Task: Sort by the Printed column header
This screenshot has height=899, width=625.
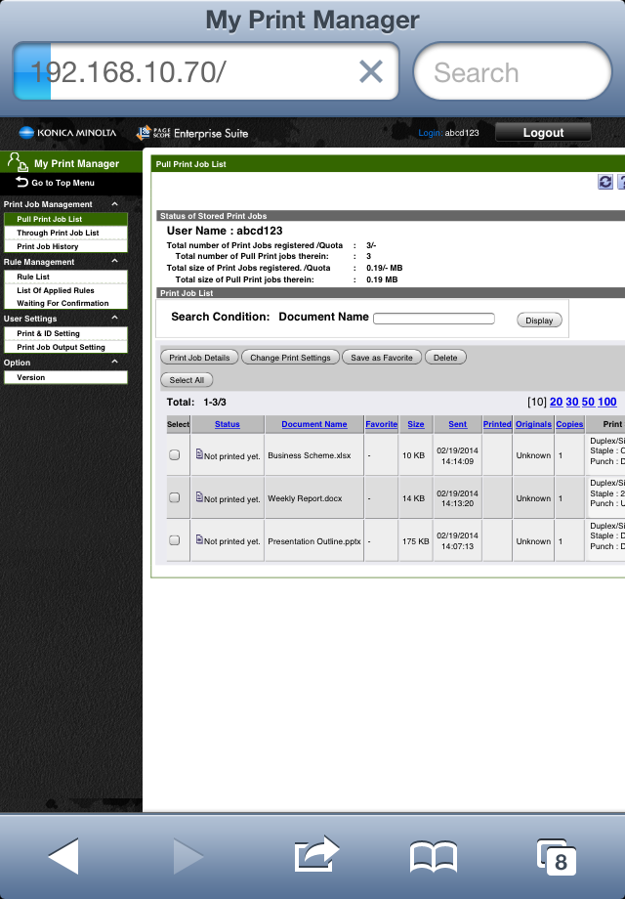Action: tap(497, 424)
